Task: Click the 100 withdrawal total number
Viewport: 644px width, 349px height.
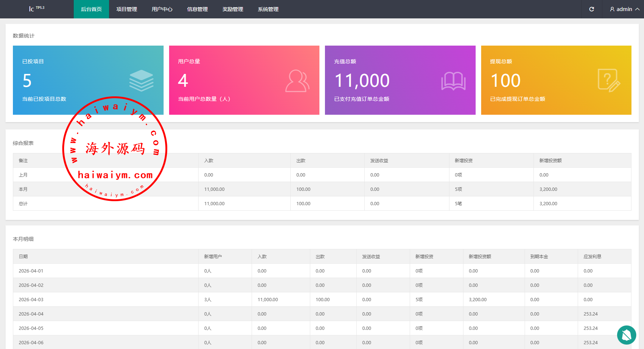Action: pos(505,81)
